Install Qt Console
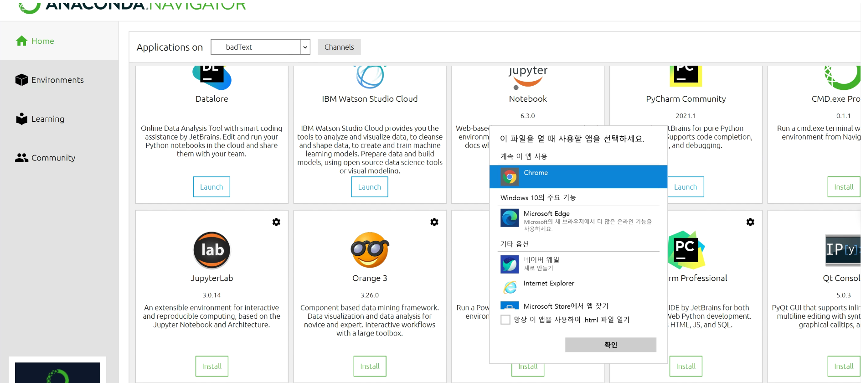This screenshot has height=383, width=861. (844, 366)
